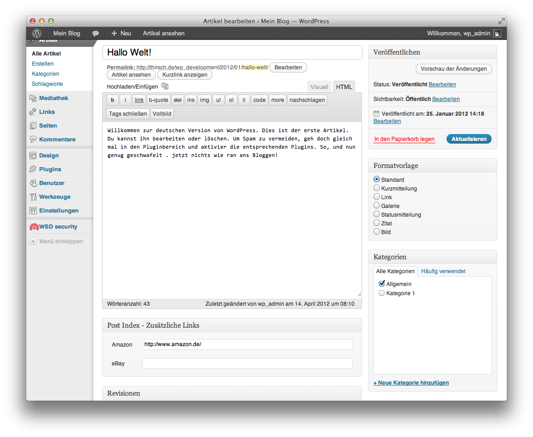
Task: Check the Kategorie 1 checkbox
Action: coord(382,293)
